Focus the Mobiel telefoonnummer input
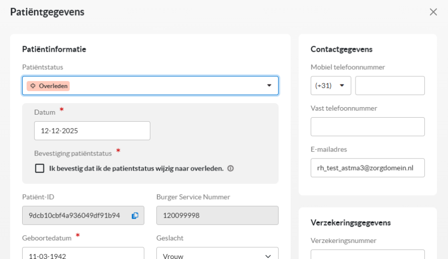This screenshot has height=259, width=448. point(390,85)
